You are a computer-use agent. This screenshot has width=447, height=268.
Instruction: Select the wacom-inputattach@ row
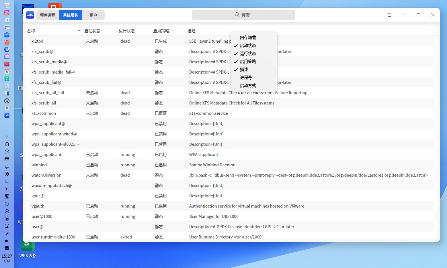pyautogui.click(x=231, y=186)
